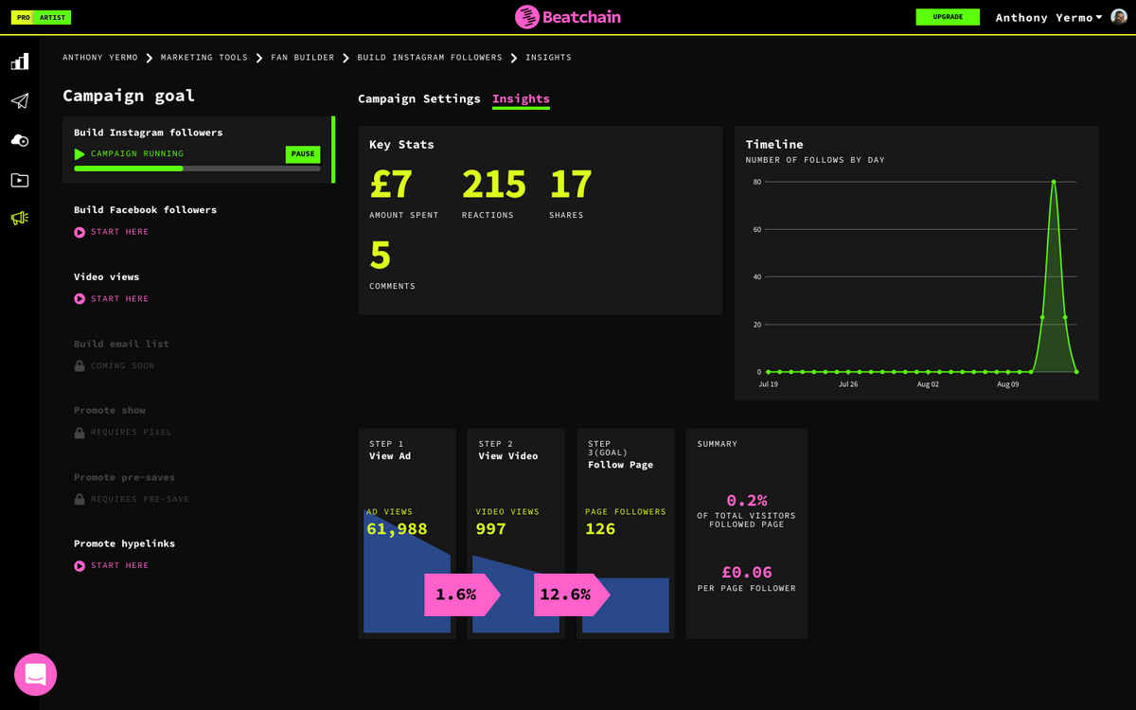Click the green campaign running play icon
1136x710 pixels.
pyautogui.click(x=80, y=154)
